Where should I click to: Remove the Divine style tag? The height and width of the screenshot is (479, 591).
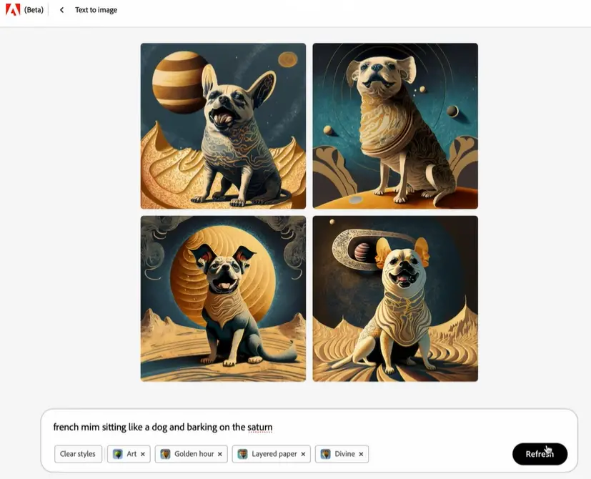coord(361,454)
